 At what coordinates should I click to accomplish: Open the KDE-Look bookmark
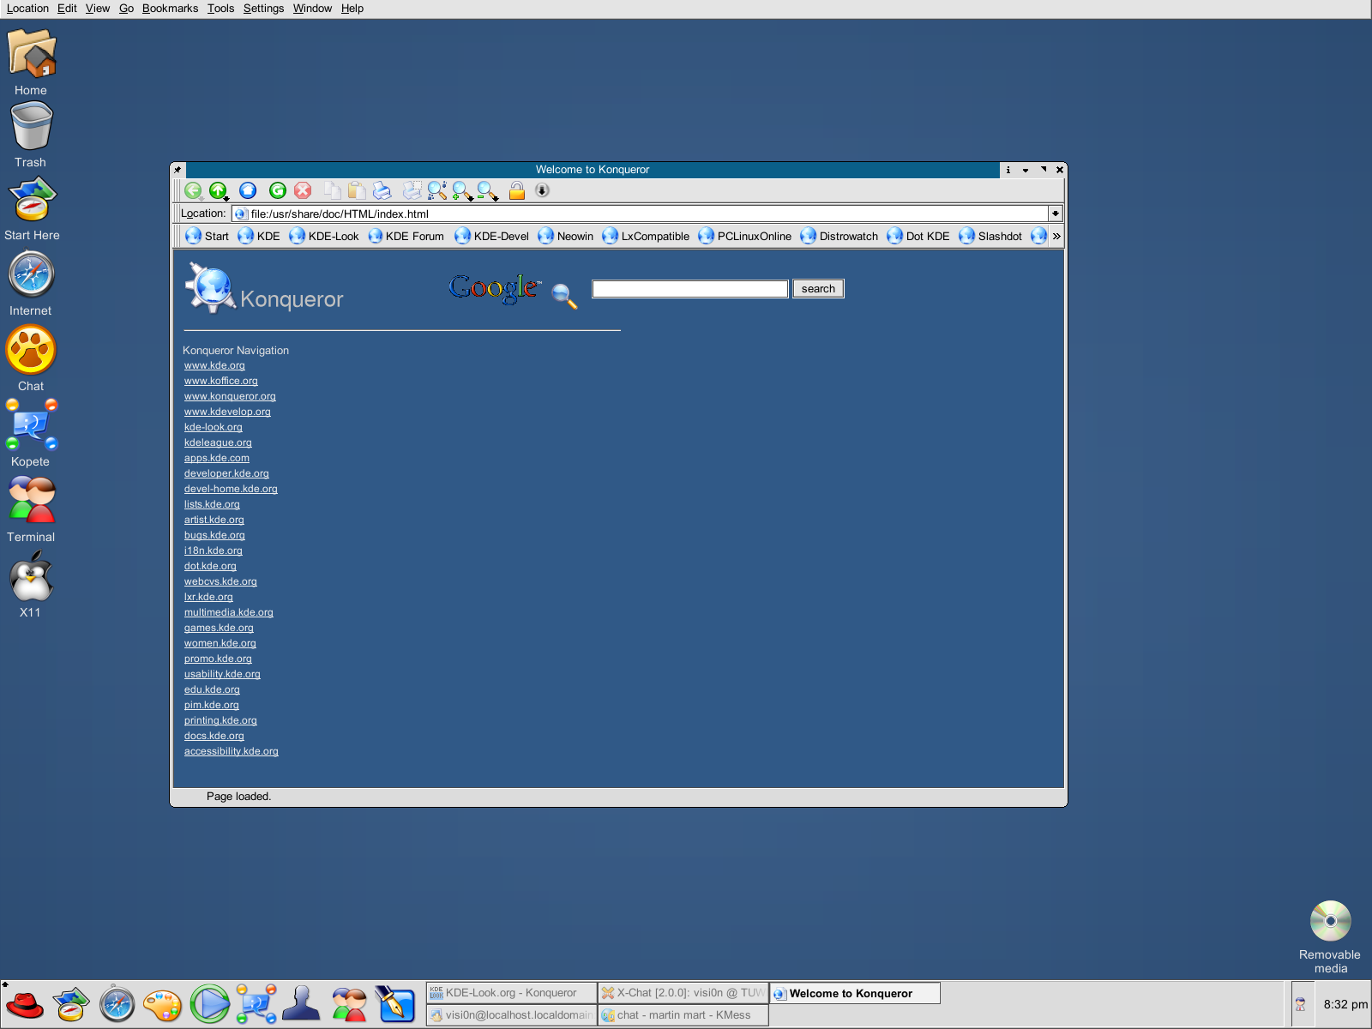(x=324, y=236)
